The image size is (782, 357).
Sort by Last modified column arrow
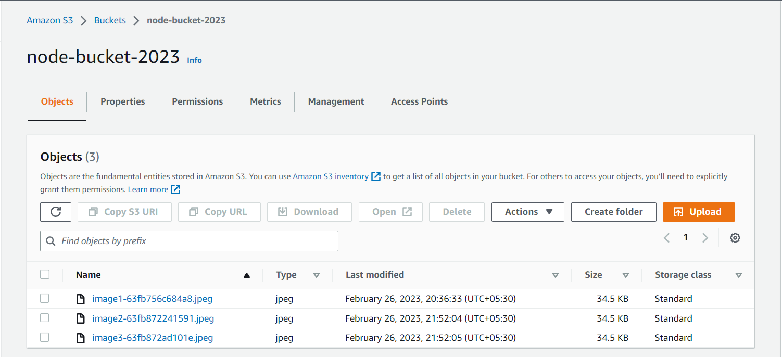click(x=556, y=275)
